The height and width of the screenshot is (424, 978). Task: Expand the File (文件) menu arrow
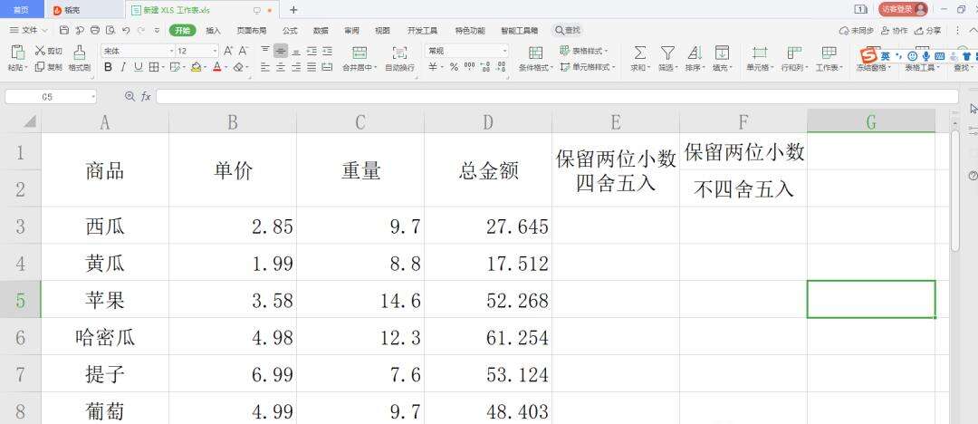(45, 30)
